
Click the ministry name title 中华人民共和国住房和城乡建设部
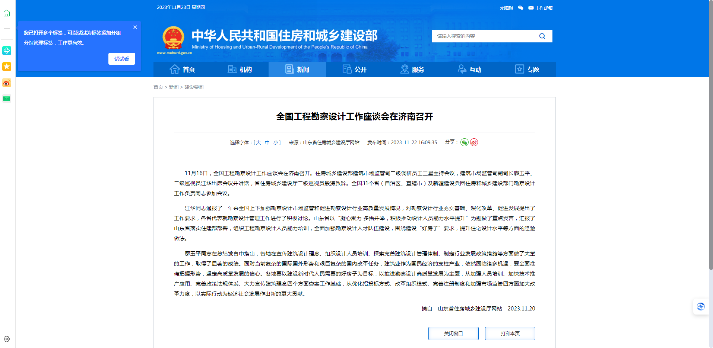(x=285, y=36)
